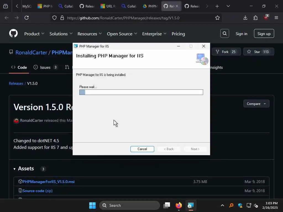Switch to the URL R browser tab
283x212 pixels.
coord(108,6)
